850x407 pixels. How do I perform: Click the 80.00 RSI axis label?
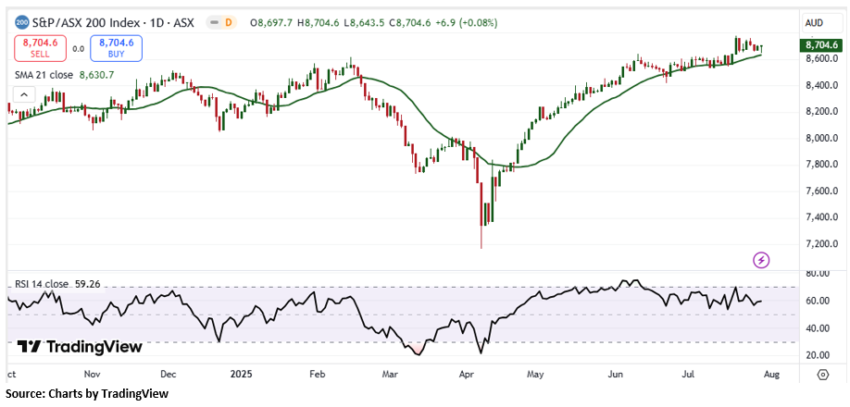click(817, 274)
